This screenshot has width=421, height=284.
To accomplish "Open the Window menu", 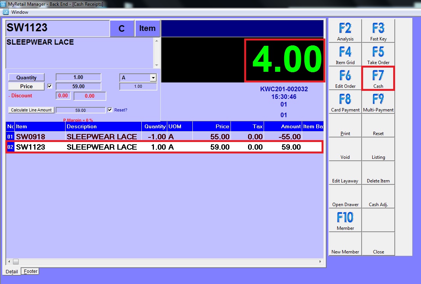I will point(19,12).
